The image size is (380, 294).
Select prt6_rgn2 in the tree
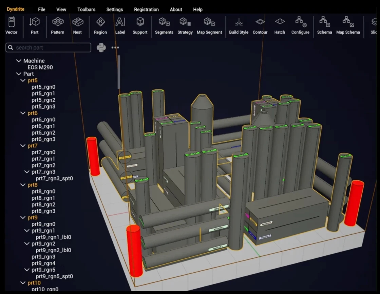pos(43,133)
